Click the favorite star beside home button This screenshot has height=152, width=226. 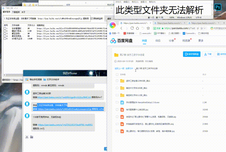pyautogui.click(x=148, y=28)
